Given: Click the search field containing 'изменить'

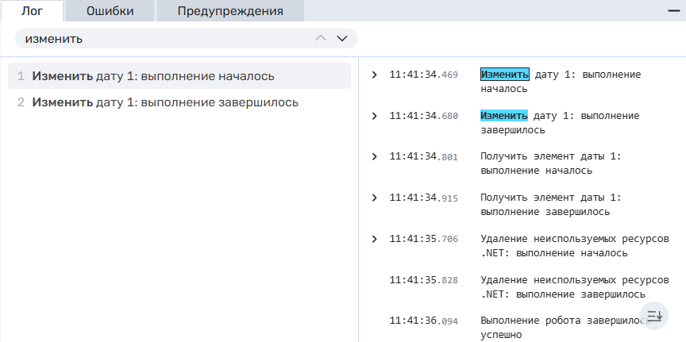Looking at the screenshot, I should [x=159, y=38].
